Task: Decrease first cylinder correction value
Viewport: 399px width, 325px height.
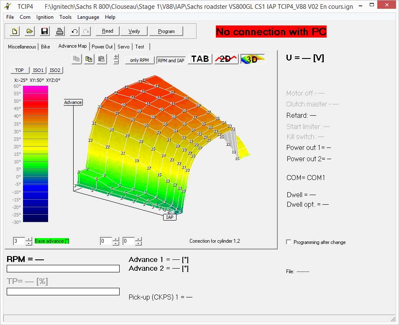Action: point(116,243)
